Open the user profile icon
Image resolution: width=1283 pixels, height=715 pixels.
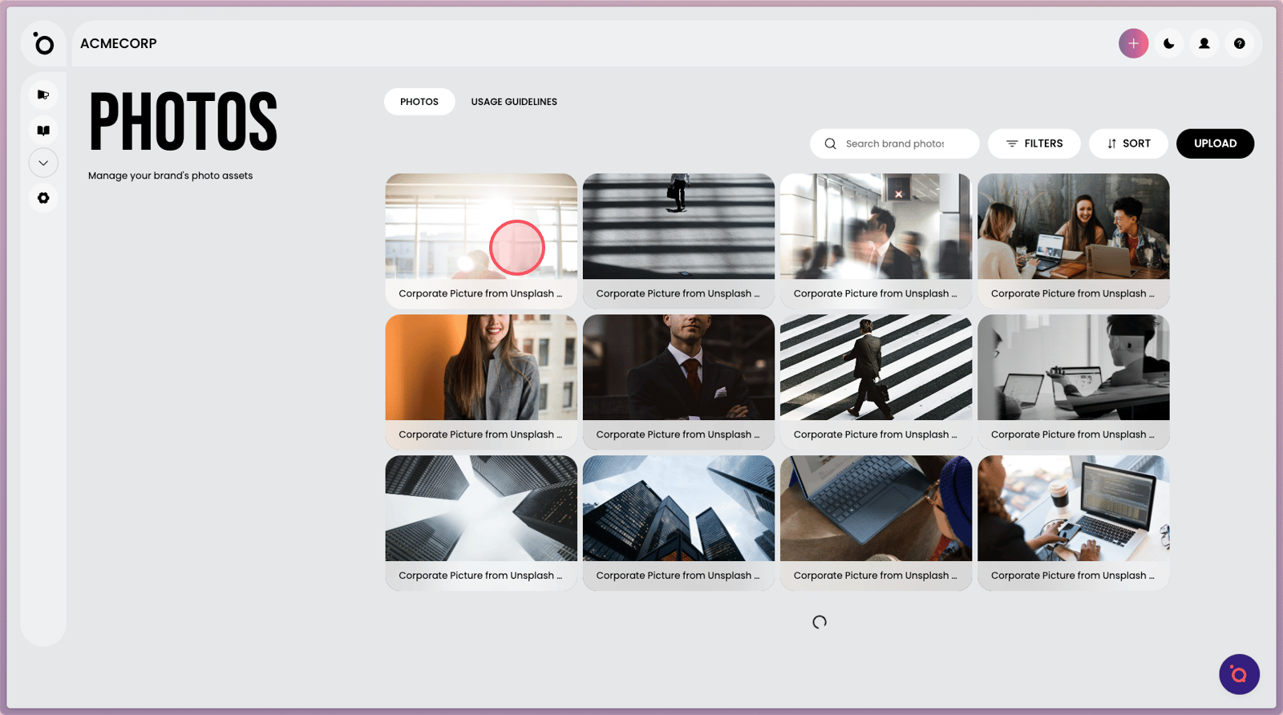1204,44
